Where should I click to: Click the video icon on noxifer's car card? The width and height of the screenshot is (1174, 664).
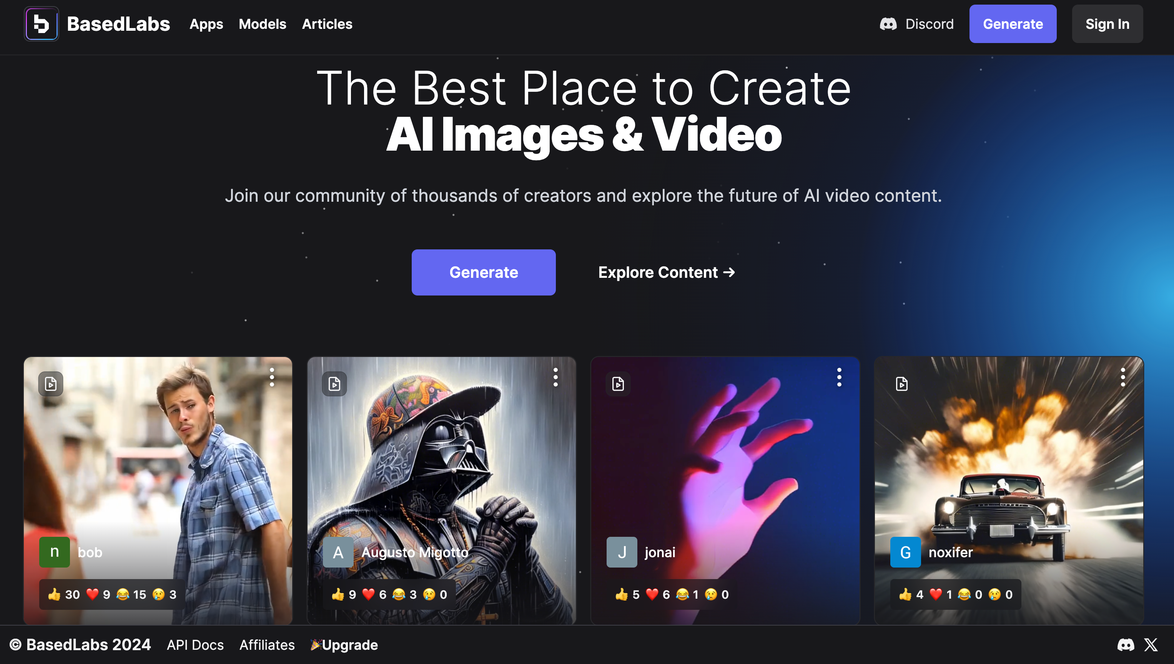[x=902, y=384]
